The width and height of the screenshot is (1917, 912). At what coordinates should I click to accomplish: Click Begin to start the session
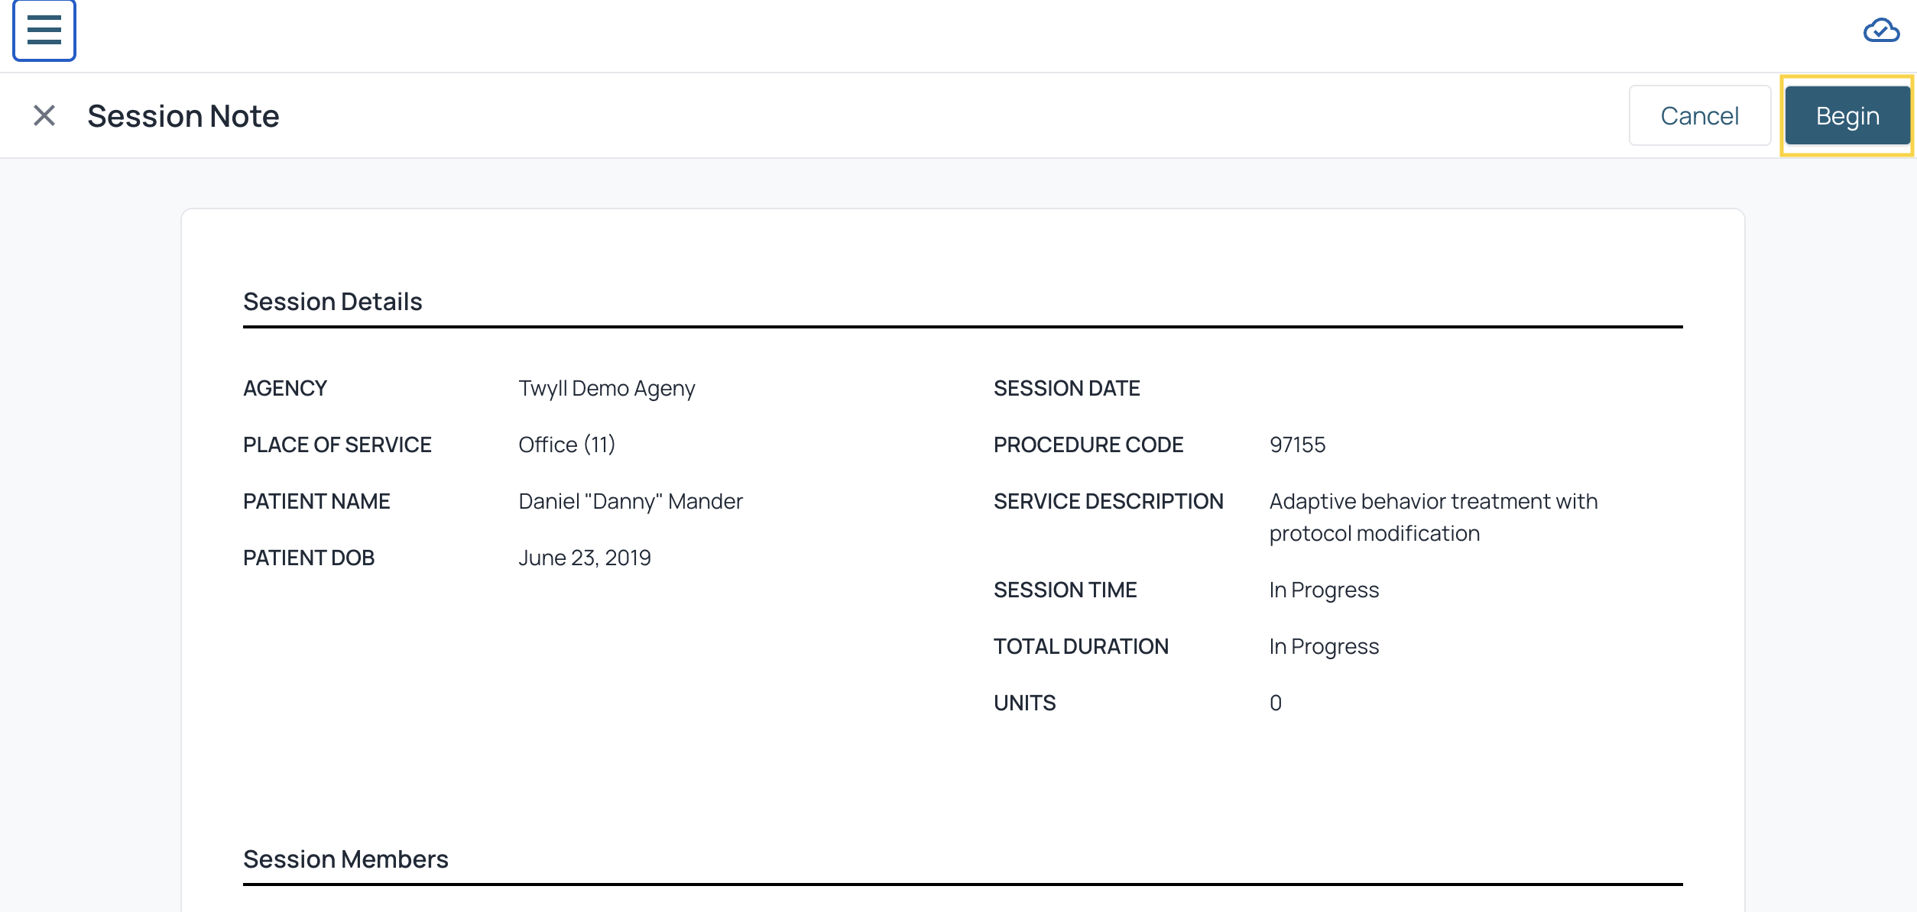tap(1847, 116)
